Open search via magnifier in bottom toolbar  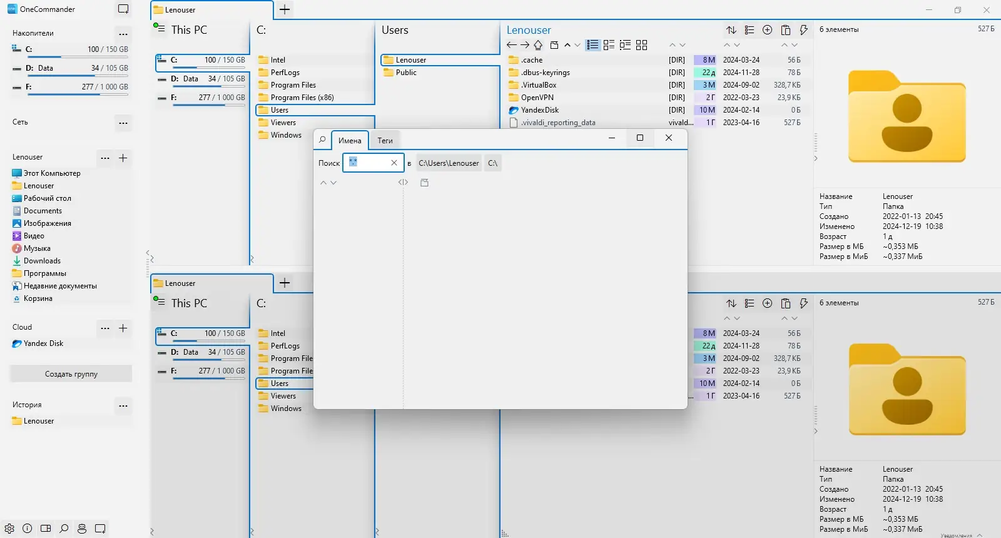64,529
